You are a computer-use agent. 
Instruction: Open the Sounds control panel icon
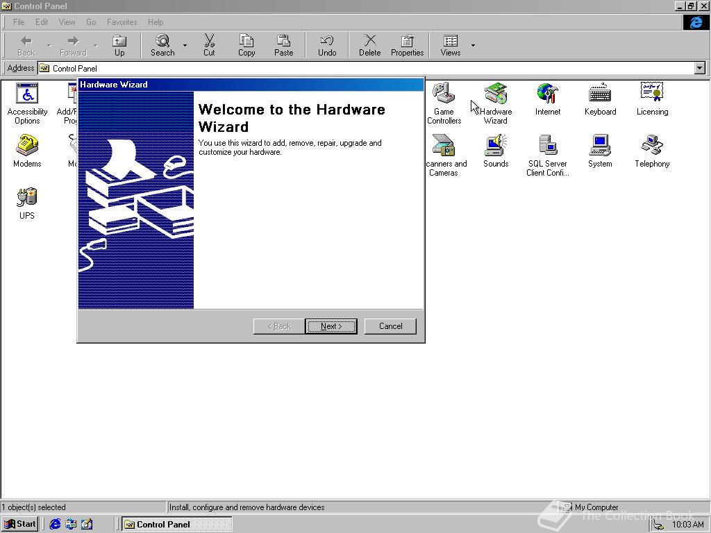click(496, 151)
